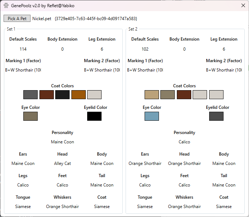
Task: Click Set 1 Legs value Calico
Action: coord(23,185)
